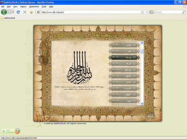Open the DaRiOuShJh copyright link
The height and width of the screenshot is (140, 187).
click(60, 124)
